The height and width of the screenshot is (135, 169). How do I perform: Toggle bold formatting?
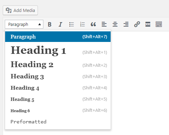50,24
